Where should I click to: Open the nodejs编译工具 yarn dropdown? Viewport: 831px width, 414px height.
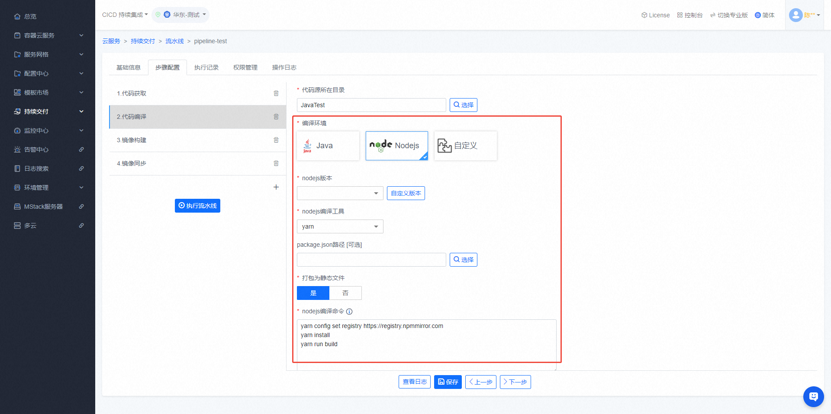coord(340,226)
